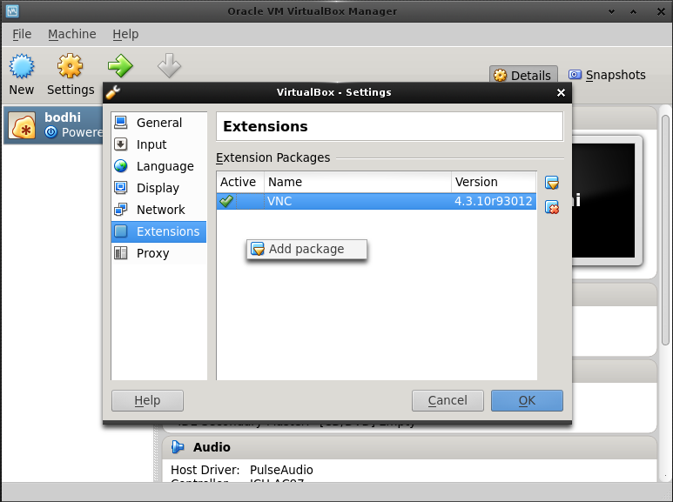Select the Display settings category
This screenshot has height=502, width=673.
(x=158, y=188)
